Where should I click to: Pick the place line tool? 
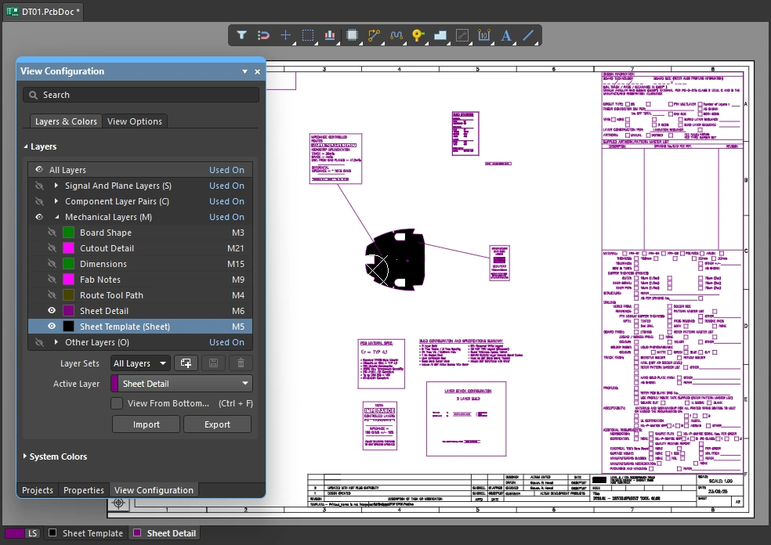[527, 35]
